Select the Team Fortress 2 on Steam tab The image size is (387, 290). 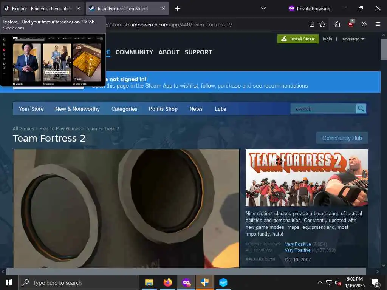[127, 8]
